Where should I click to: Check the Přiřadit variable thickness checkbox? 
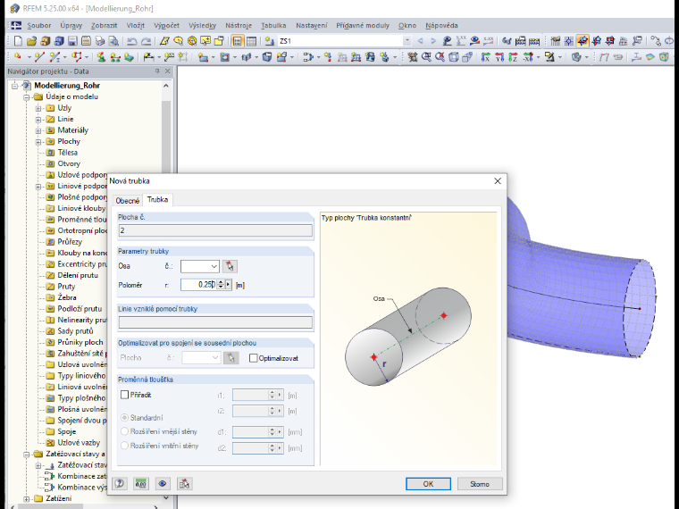pos(125,395)
